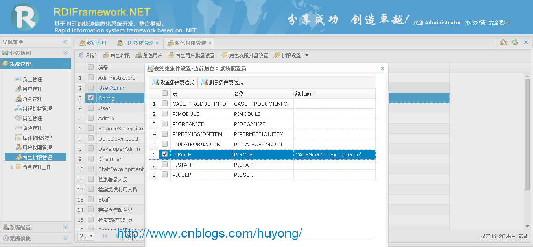Viewport: 533px width, 247px height.
Task: Open 角色用户 toolbar button
Action: (x=149, y=55)
